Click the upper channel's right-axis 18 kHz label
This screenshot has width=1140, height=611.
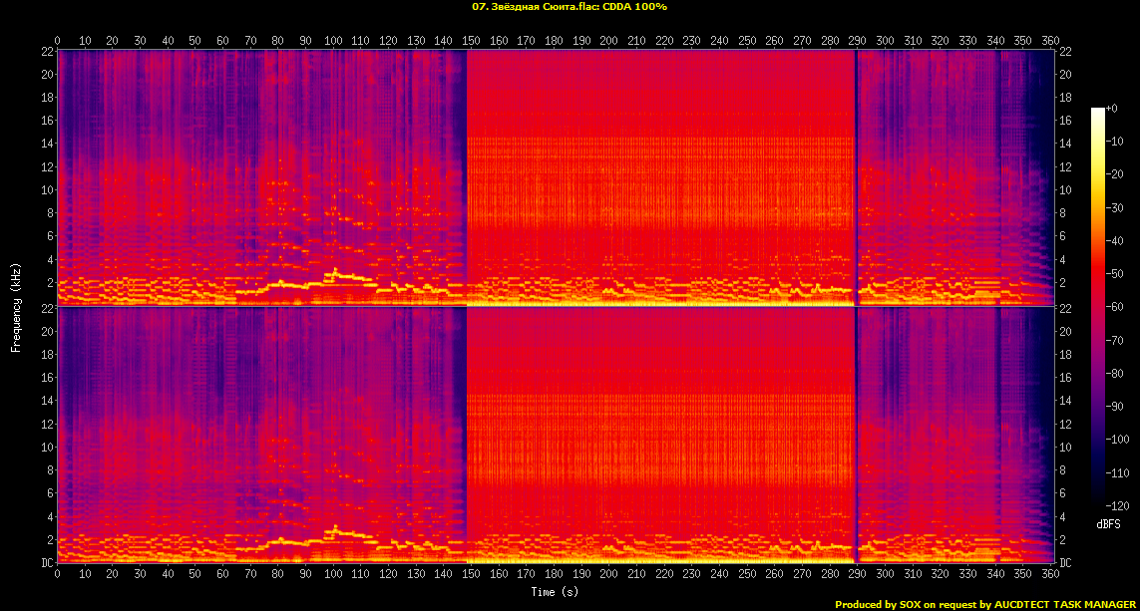tap(1067, 98)
